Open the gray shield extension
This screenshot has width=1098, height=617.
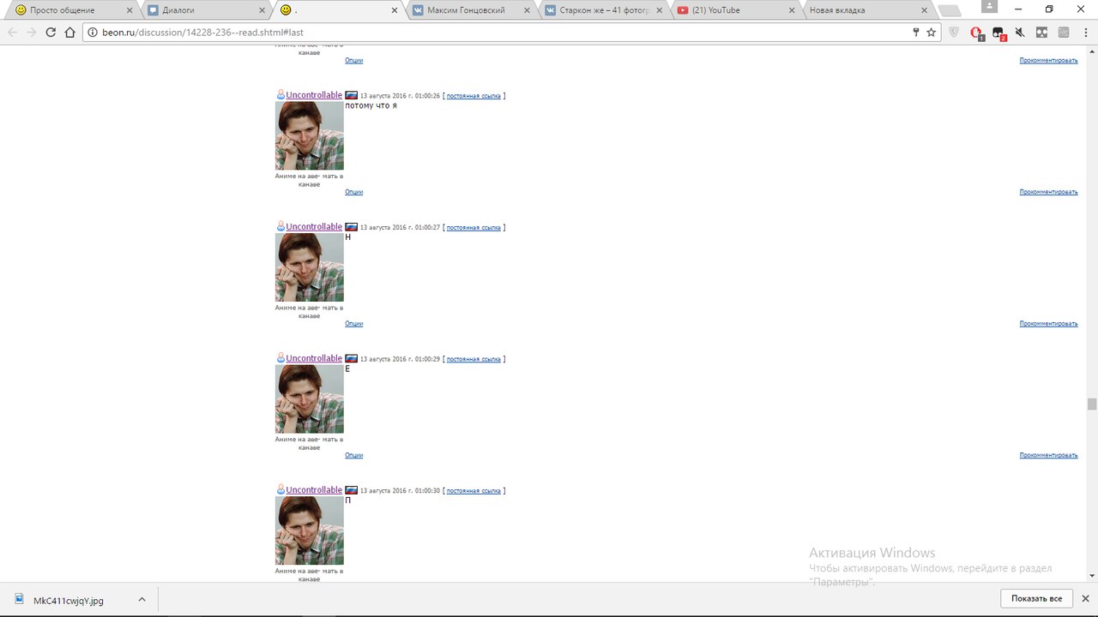click(x=954, y=33)
